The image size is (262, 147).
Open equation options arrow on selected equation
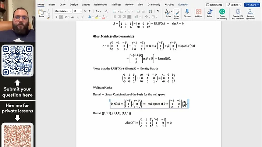(x=188, y=104)
